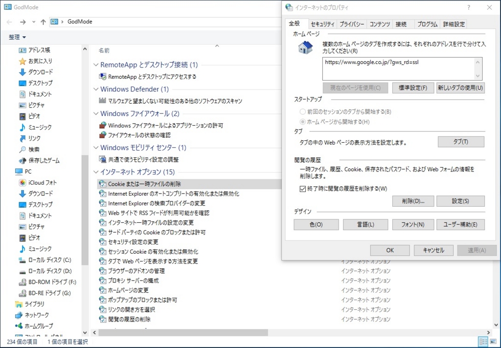
Task: Click the icon beside ホームページの変更
Action: pyautogui.click(x=103, y=290)
